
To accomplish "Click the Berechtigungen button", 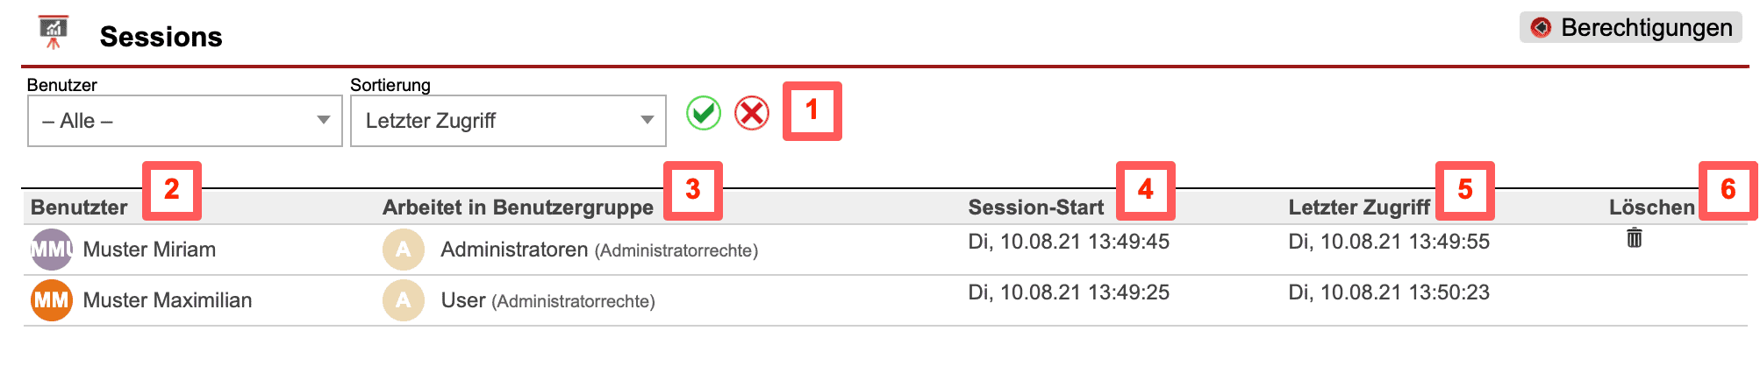I will click(x=1631, y=28).
